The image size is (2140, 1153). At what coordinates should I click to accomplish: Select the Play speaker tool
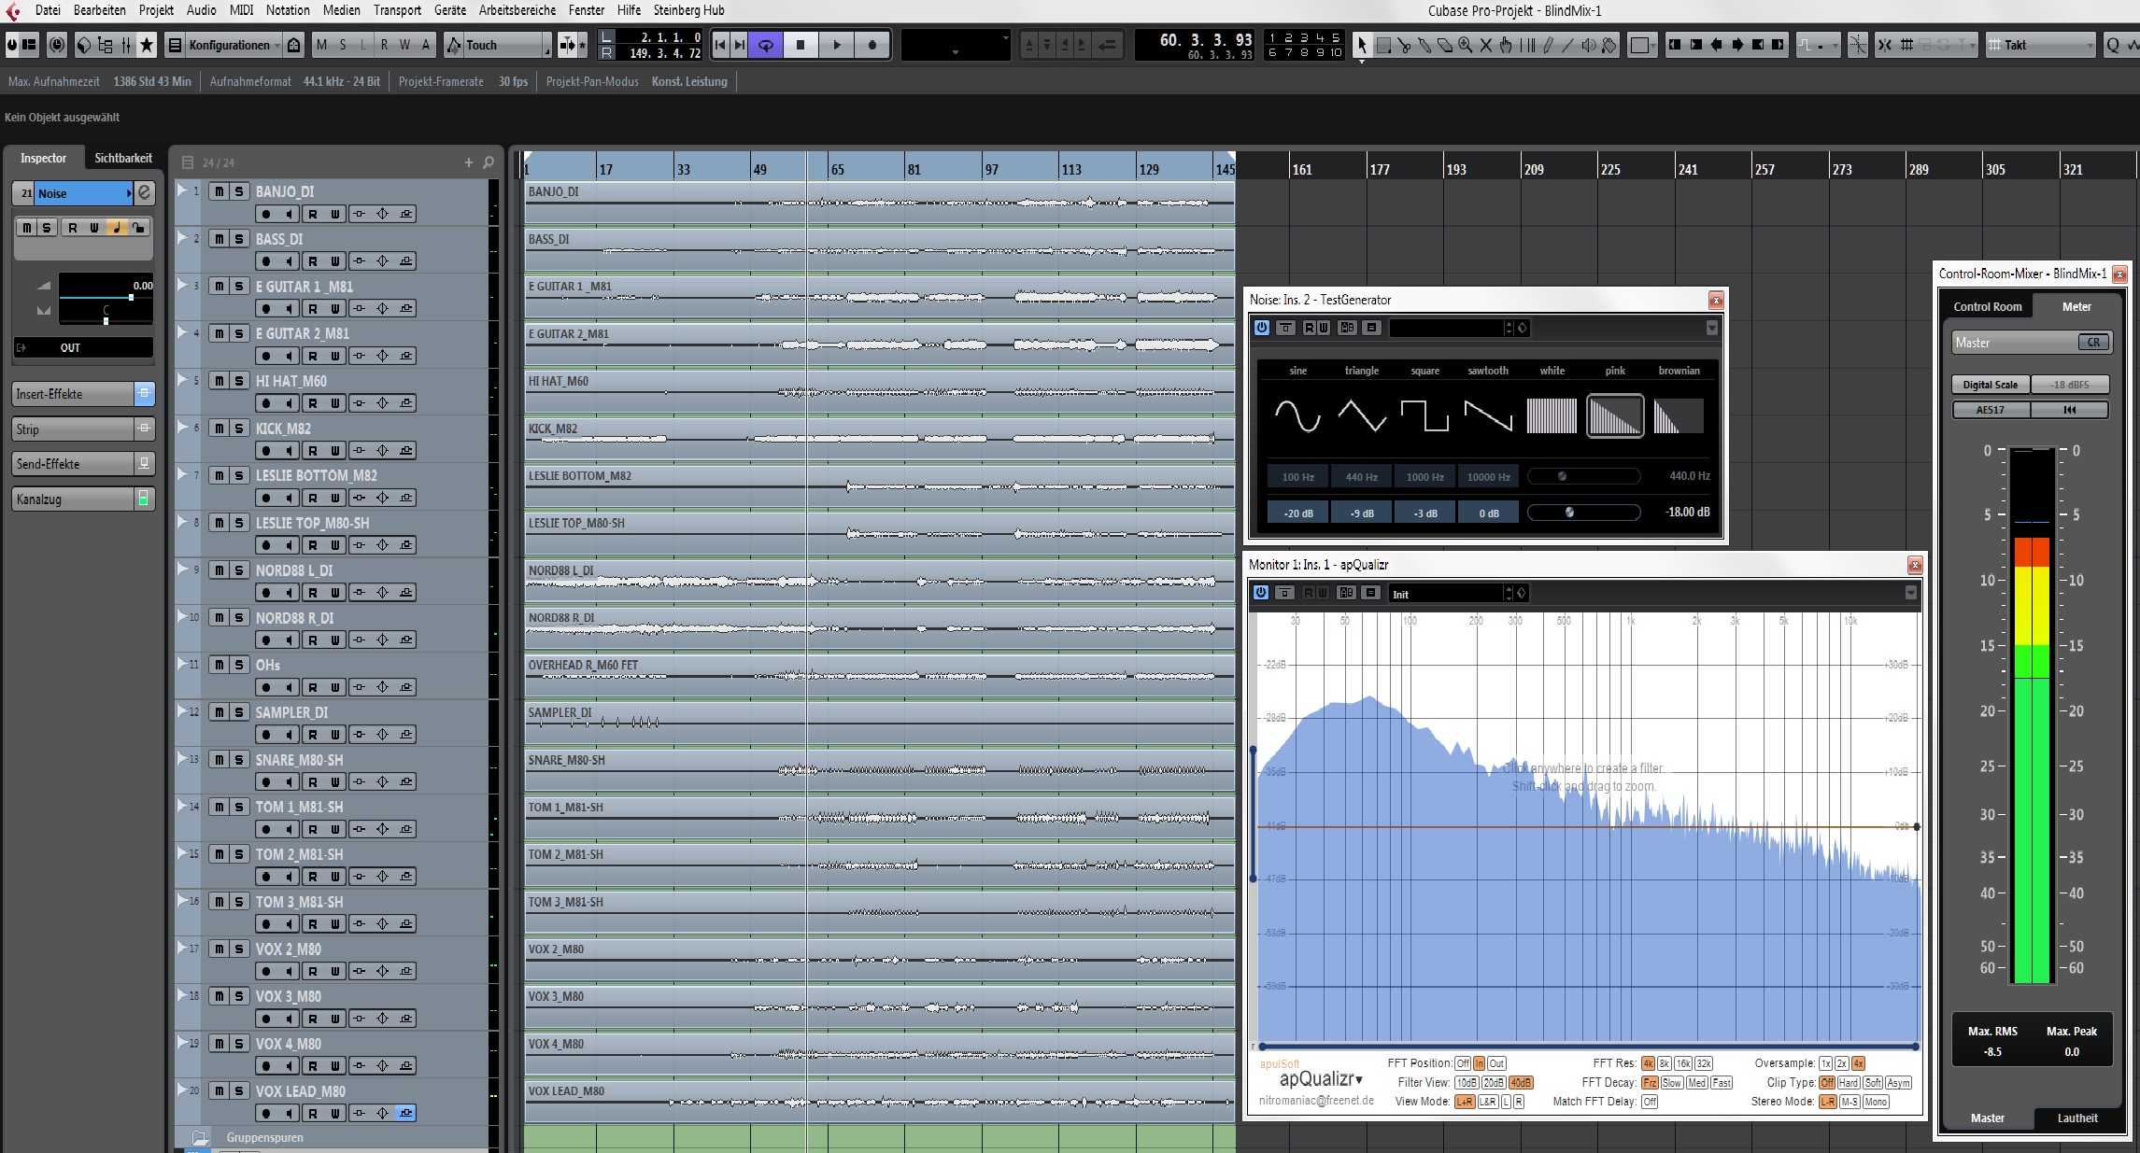point(1589,45)
